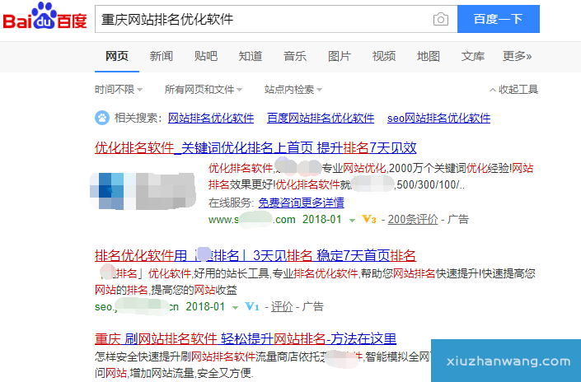This screenshot has height=382, width=581.
Task: Click the green seo.….cn URL of second ad
Action: [137, 307]
